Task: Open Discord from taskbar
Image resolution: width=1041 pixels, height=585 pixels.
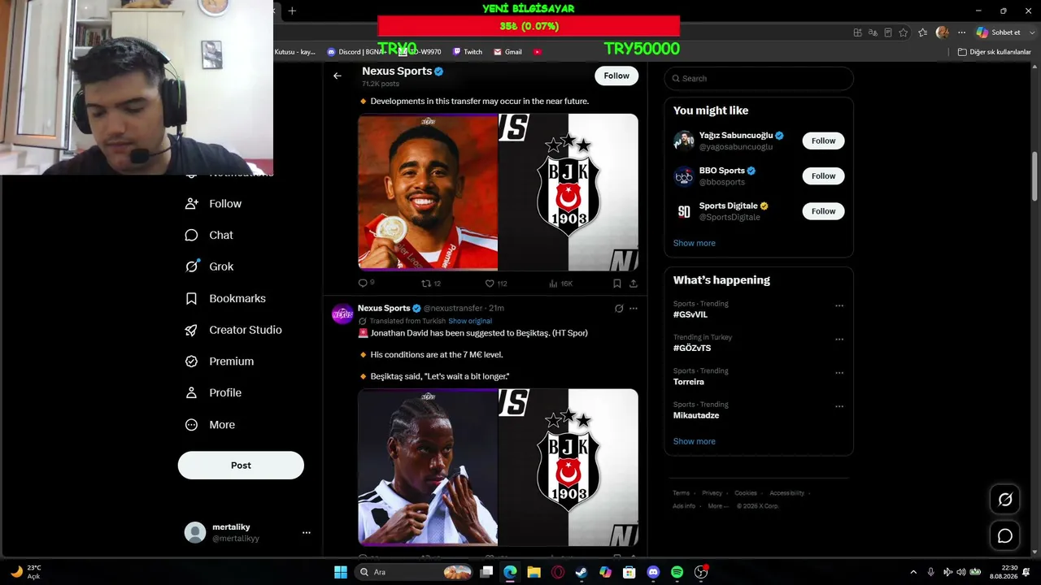Action: tap(653, 572)
